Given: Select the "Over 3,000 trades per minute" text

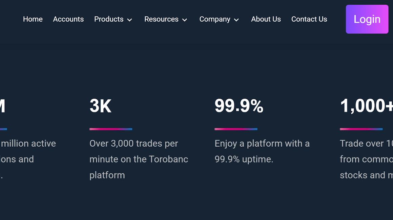Looking at the screenshot, I should [139, 159].
